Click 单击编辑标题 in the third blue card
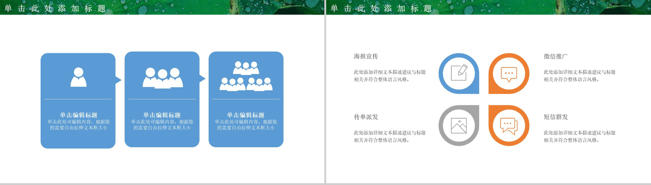Viewport: 651px width, 185px height. coord(246,115)
